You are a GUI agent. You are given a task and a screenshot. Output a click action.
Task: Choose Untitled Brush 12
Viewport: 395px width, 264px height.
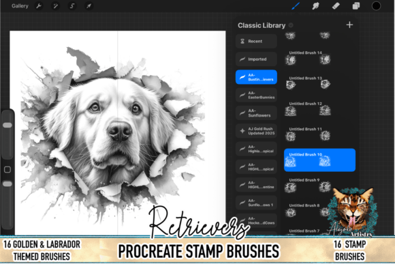(x=319, y=108)
